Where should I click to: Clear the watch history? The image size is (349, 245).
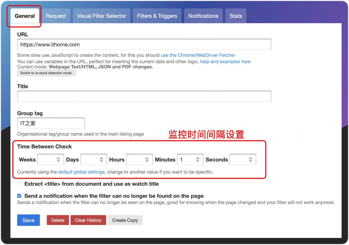point(88,220)
